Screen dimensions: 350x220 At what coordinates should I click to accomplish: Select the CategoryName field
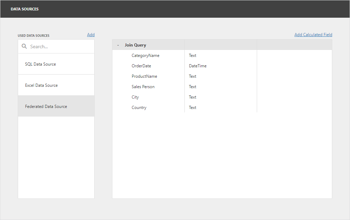[145, 55]
